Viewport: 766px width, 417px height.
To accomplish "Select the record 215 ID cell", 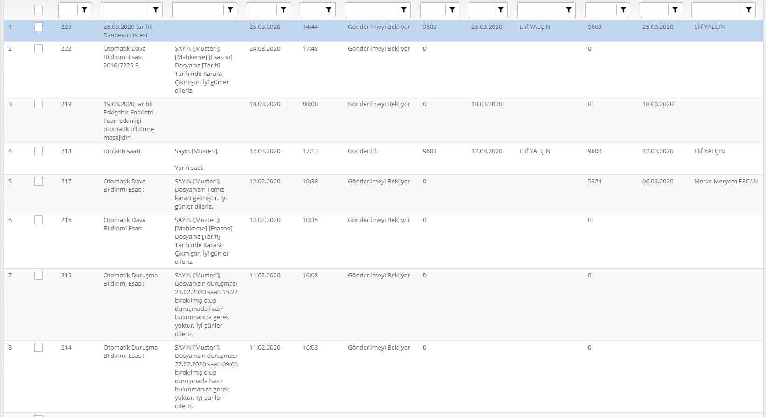I will tap(66, 276).
